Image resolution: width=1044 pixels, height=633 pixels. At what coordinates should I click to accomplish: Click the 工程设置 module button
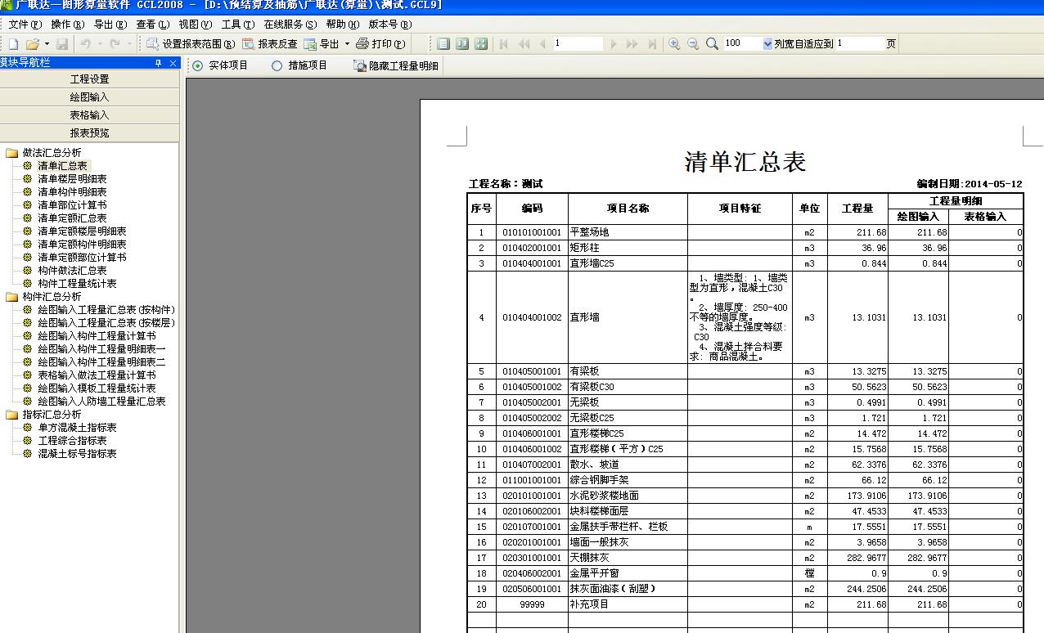(89, 79)
